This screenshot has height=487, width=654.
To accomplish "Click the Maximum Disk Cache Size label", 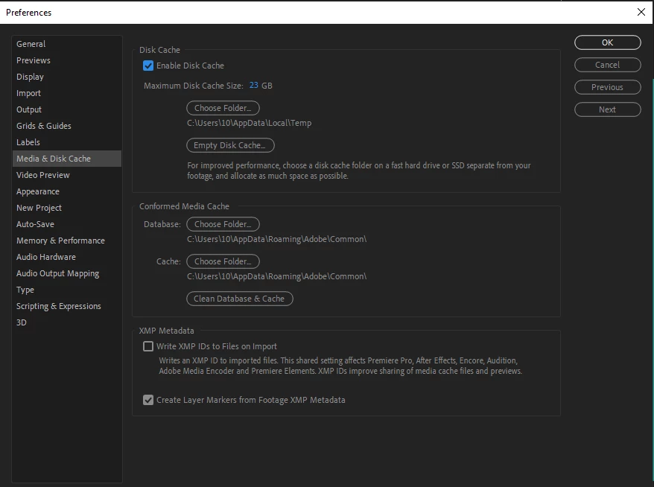I will tap(194, 86).
